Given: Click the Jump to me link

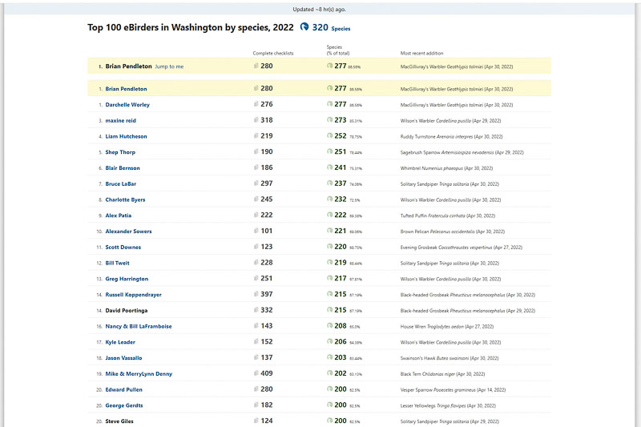Looking at the screenshot, I should click(x=169, y=66).
